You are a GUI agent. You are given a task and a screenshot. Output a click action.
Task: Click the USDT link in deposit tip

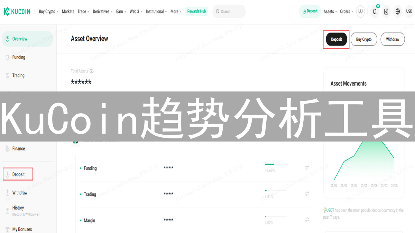tap(330, 210)
